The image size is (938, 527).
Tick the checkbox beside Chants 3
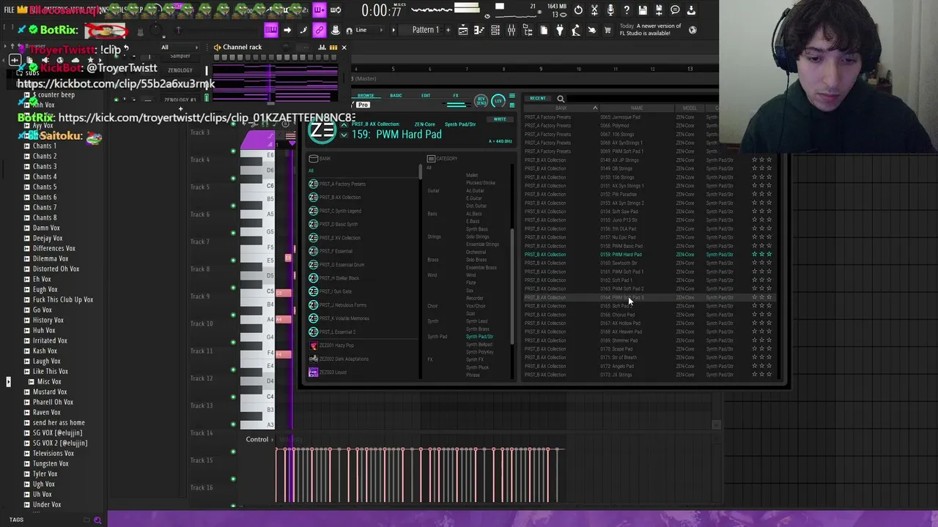coord(27,166)
